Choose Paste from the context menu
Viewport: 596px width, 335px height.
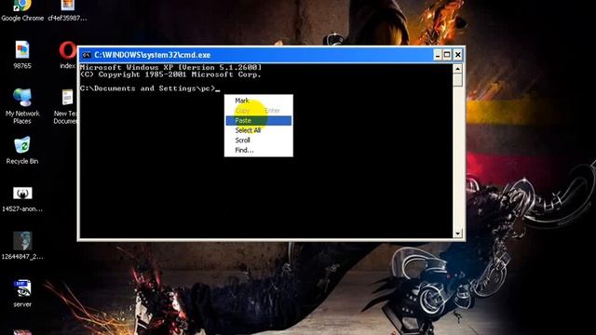(259, 120)
